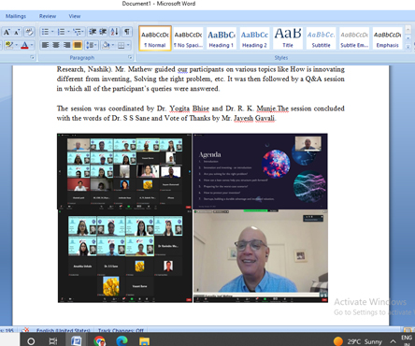Click underlined name 'Gavali' in document
Screen dimensions: 415x346
pos(265,118)
